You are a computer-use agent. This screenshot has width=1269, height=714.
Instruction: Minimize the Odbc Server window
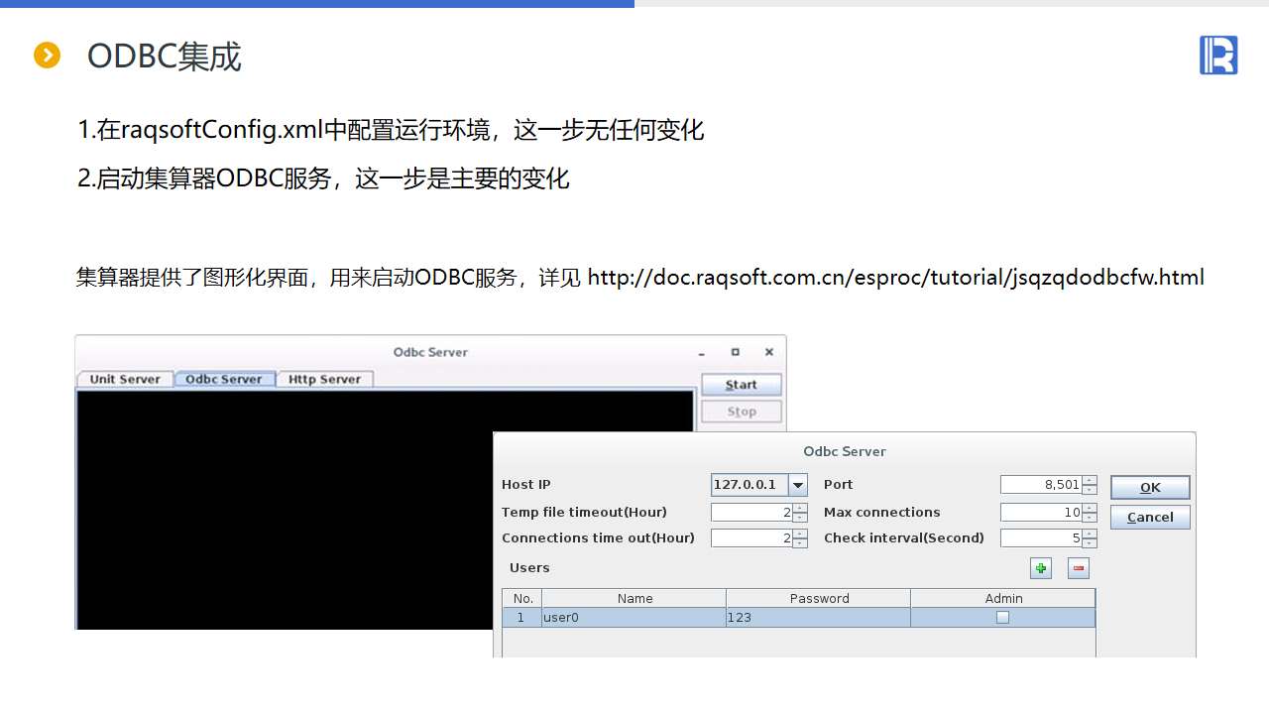(702, 353)
